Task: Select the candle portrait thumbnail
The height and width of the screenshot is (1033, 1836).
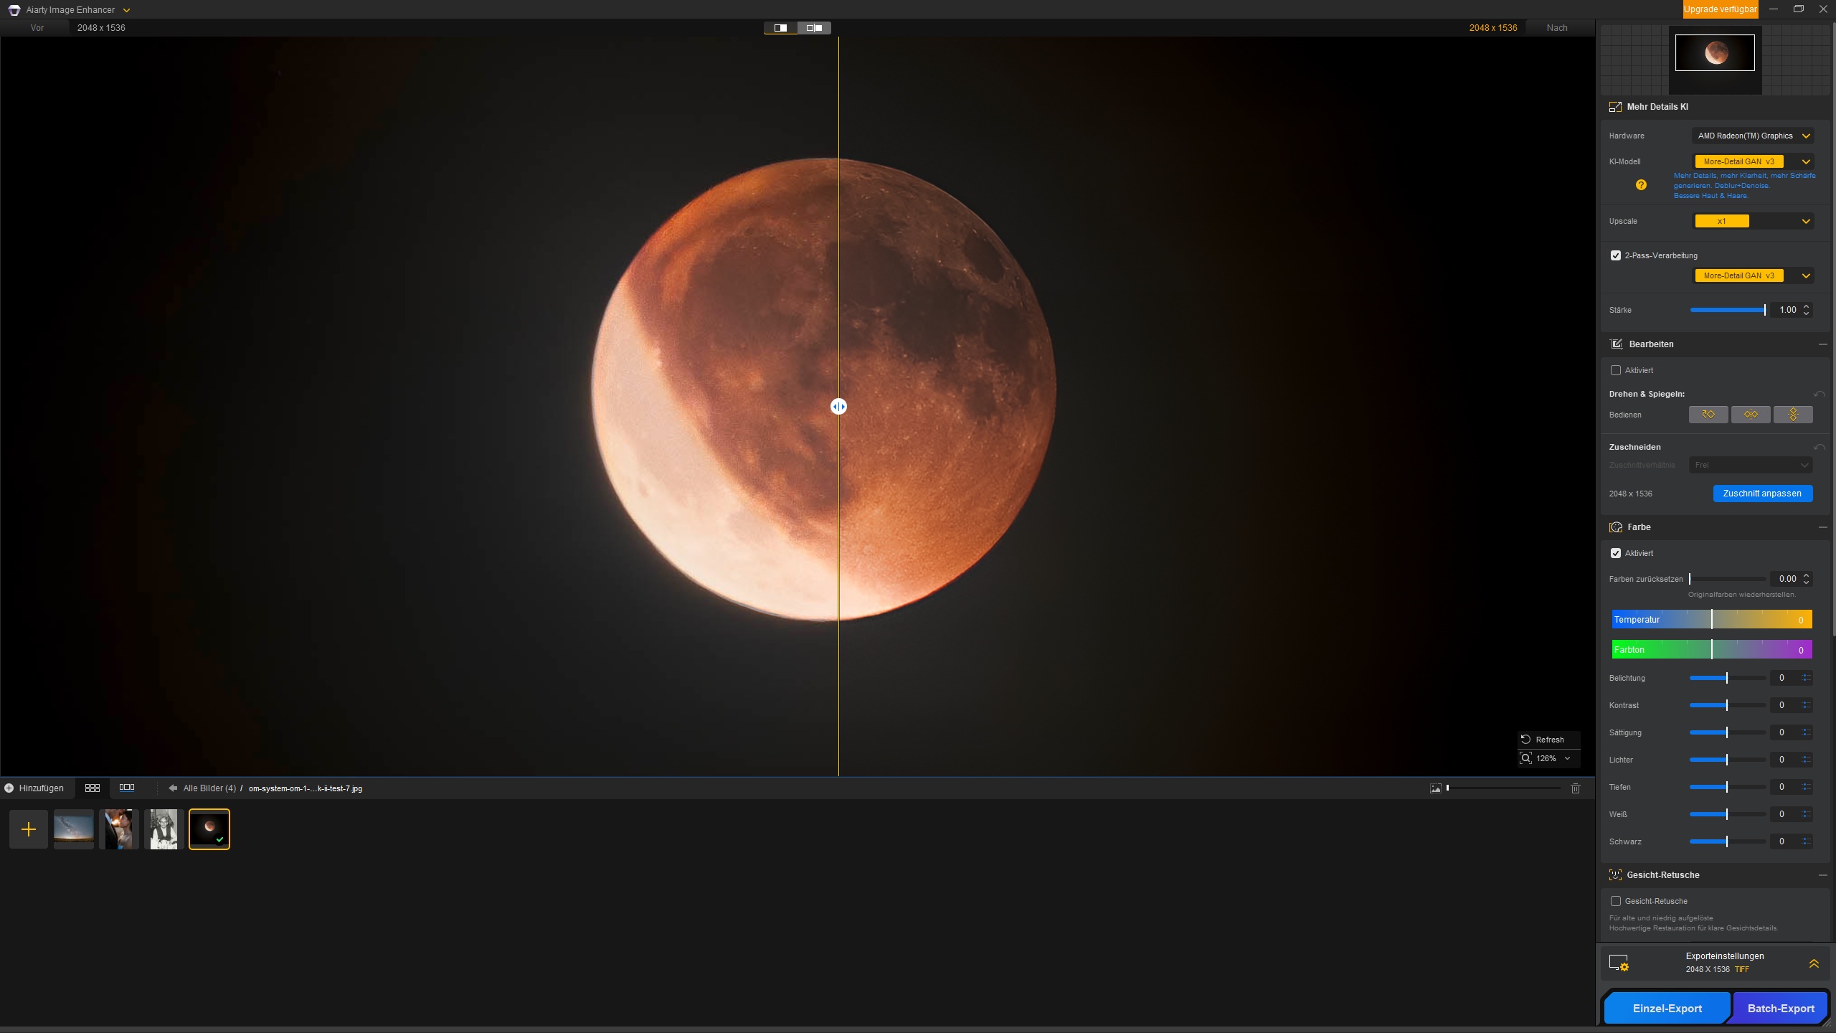Action: (119, 829)
